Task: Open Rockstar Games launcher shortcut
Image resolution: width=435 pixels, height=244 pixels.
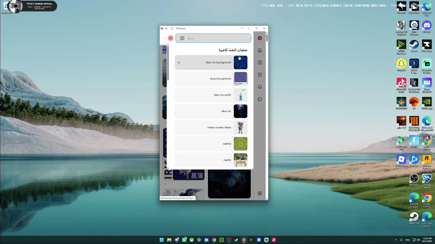Action: (427, 162)
